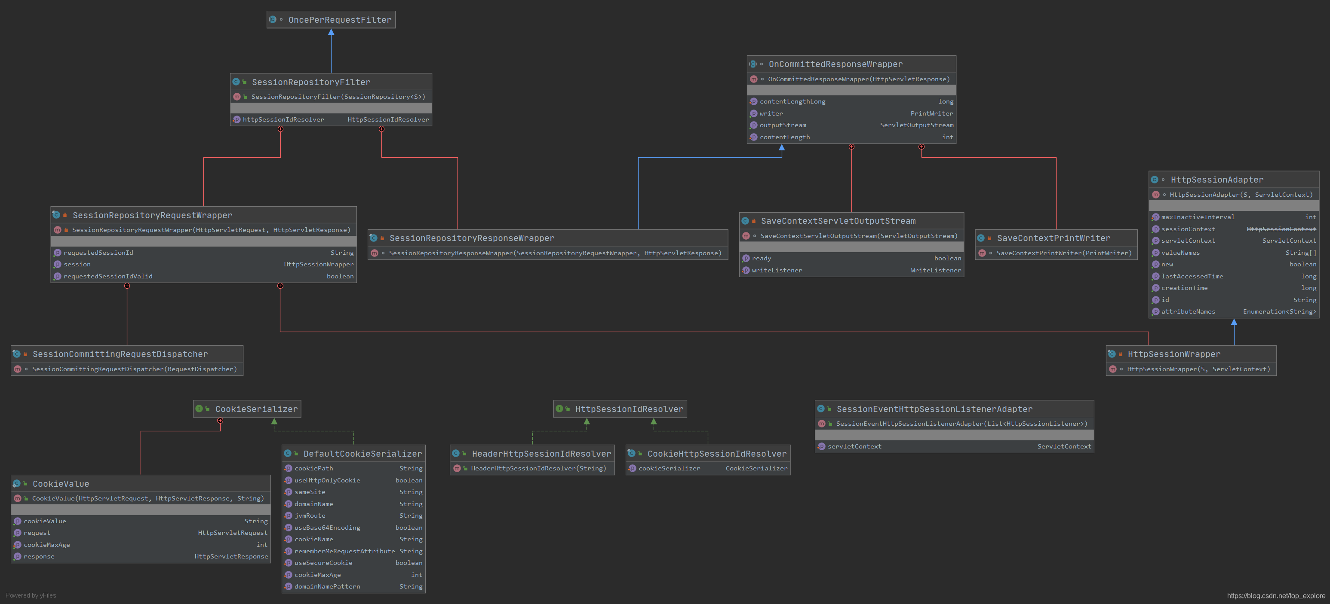Click the SessionRepositoryFilter class icon
Image resolution: width=1330 pixels, height=604 pixels.
pos(236,82)
